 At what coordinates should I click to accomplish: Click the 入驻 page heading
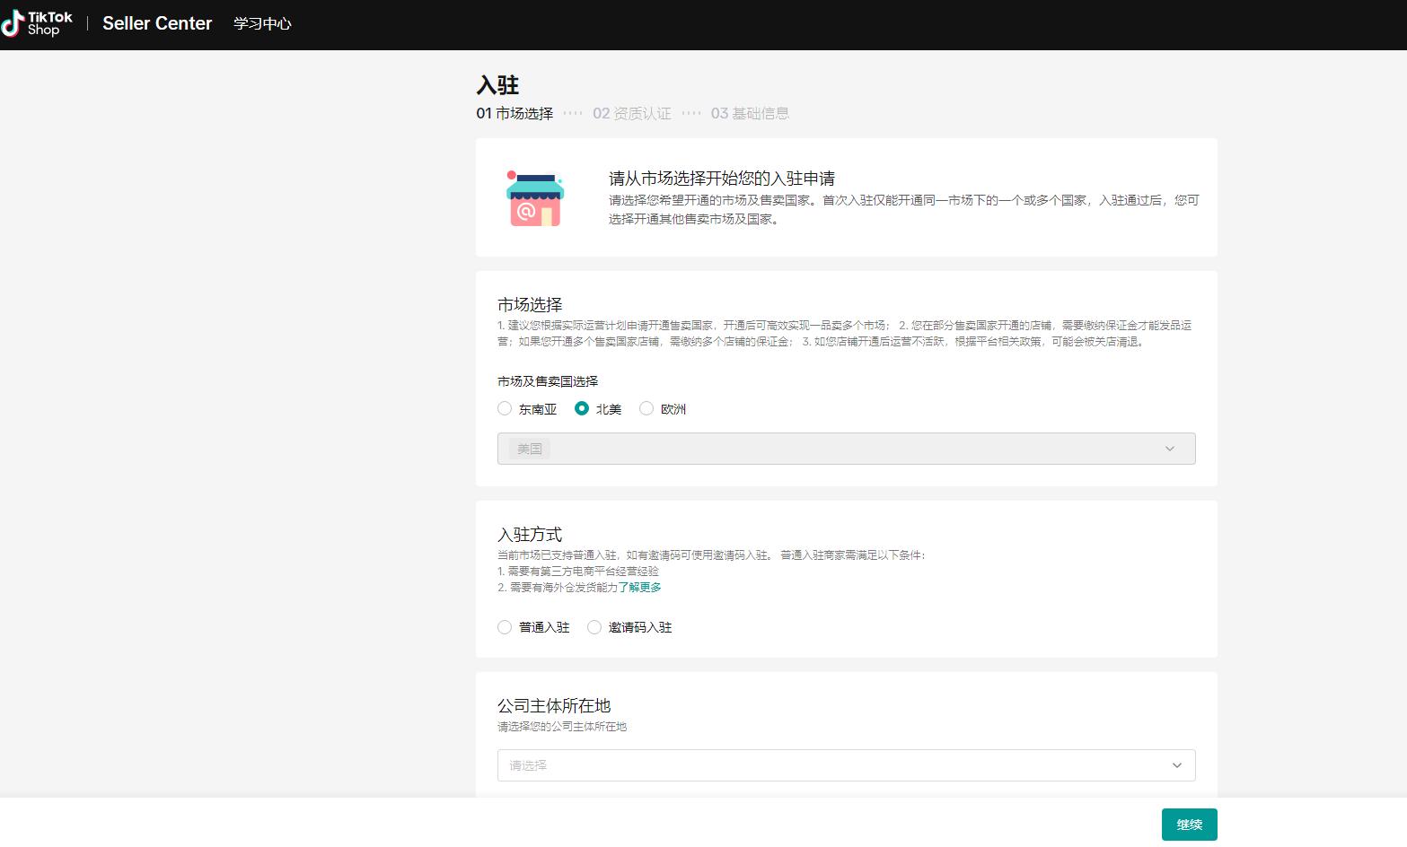pos(500,84)
